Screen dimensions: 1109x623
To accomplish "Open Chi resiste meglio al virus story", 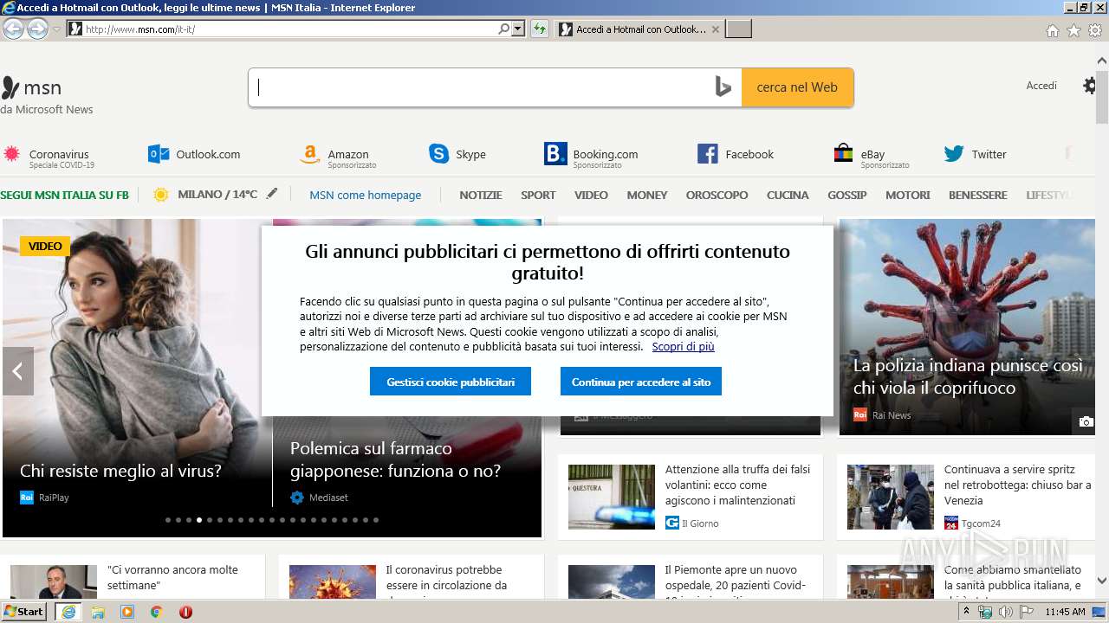I will coord(120,471).
